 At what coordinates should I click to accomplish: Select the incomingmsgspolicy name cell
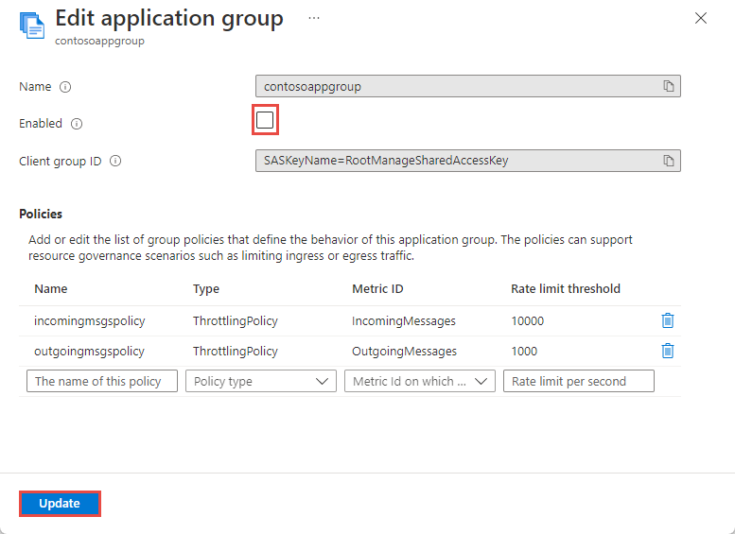[90, 321]
